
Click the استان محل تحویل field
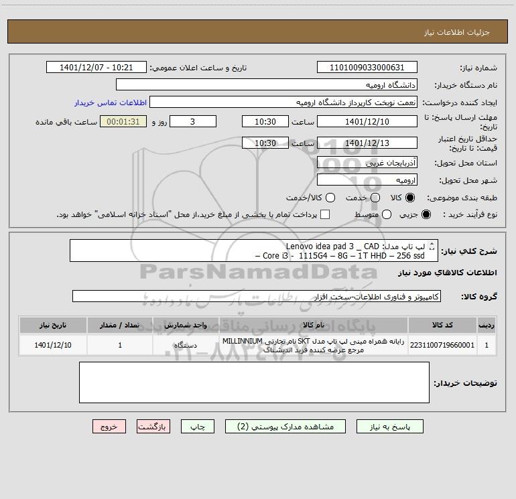367,162
